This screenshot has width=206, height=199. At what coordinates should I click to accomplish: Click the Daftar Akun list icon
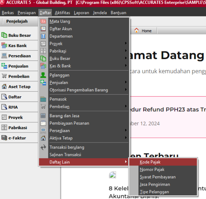point(43,29)
